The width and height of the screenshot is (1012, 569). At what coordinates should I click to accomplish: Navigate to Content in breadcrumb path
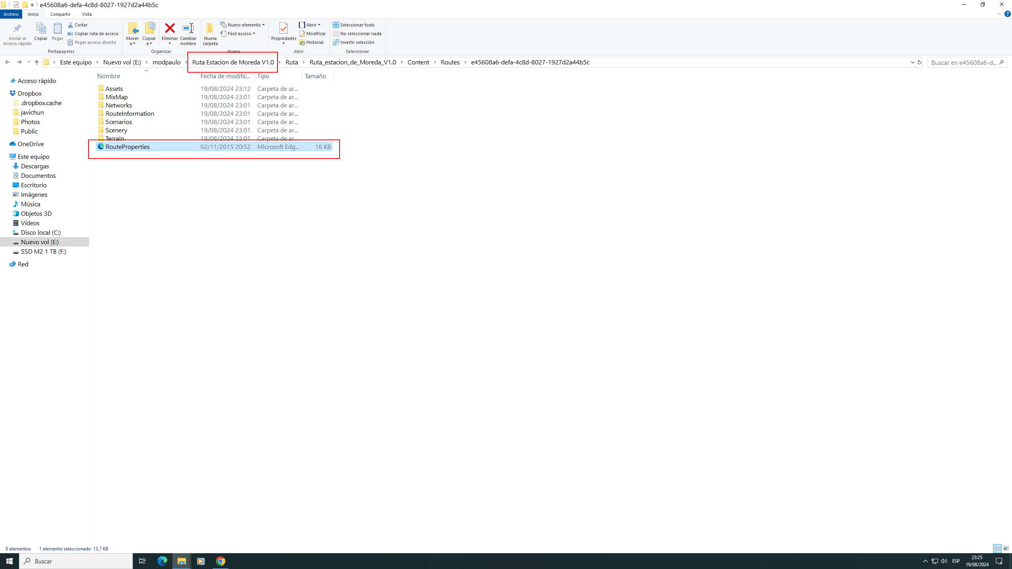point(418,62)
